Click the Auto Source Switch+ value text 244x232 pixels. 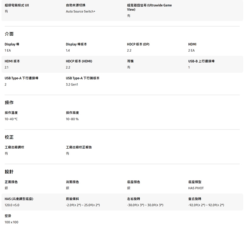coord(81,12)
